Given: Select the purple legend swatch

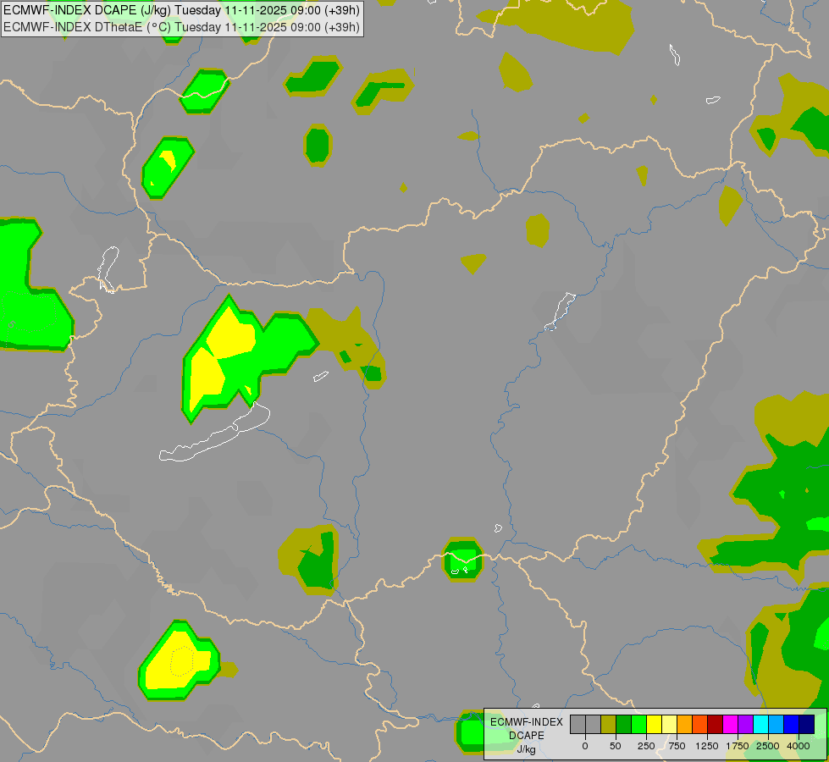Looking at the screenshot, I should pyautogui.click(x=746, y=725).
